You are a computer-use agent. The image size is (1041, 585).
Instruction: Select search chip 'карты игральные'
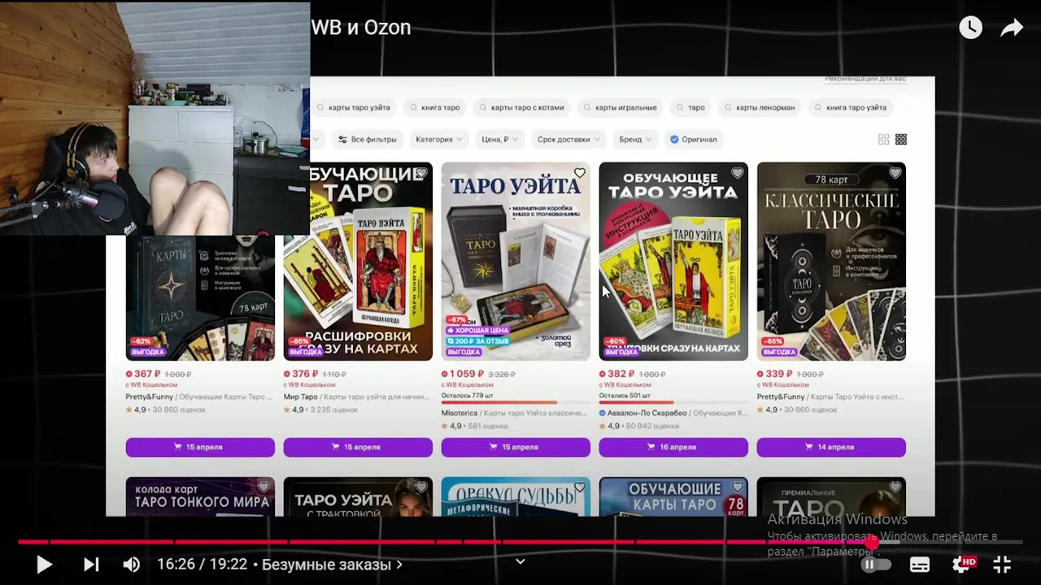point(620,107)
